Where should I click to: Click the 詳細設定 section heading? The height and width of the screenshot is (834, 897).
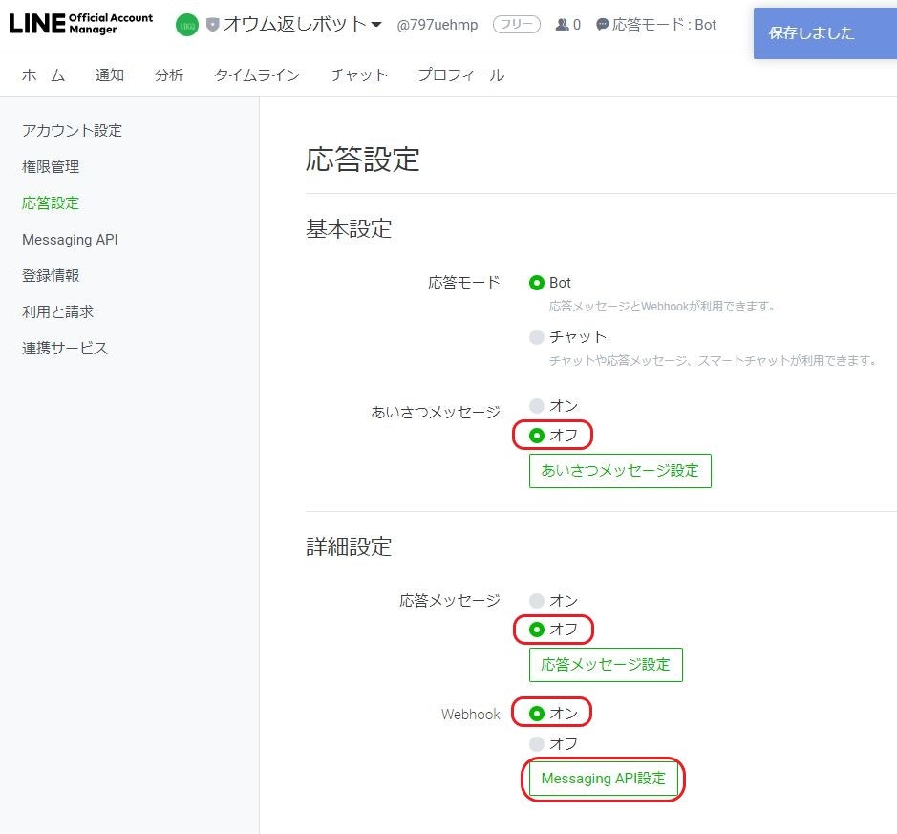click(349, 546)
